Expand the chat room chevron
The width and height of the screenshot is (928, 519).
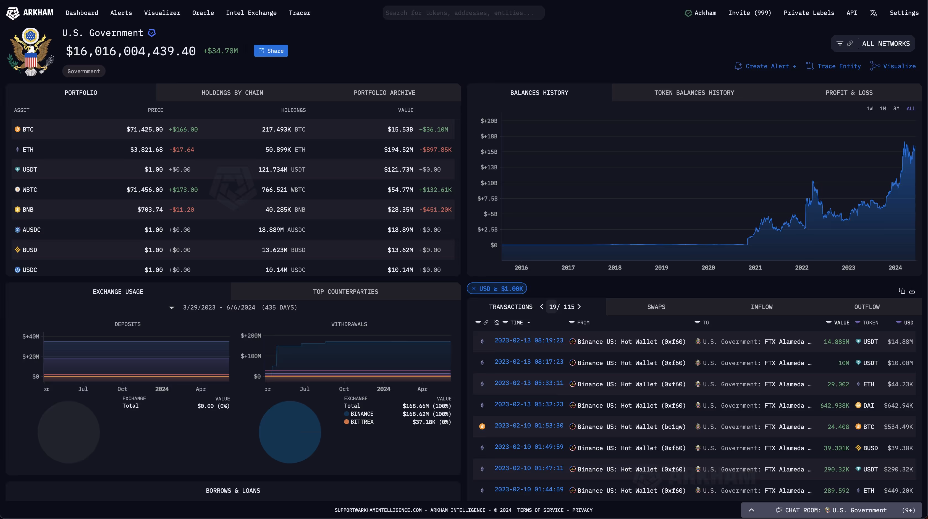751,510
